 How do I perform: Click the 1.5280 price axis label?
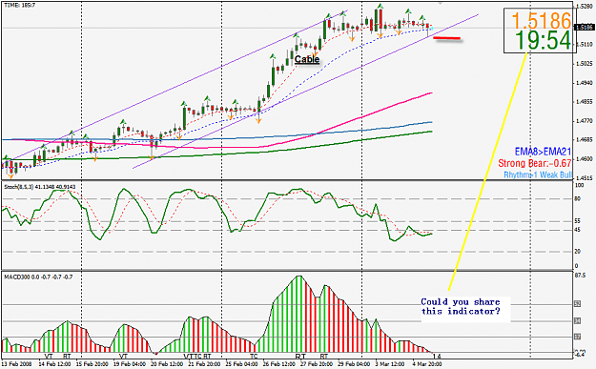point(585,6)
